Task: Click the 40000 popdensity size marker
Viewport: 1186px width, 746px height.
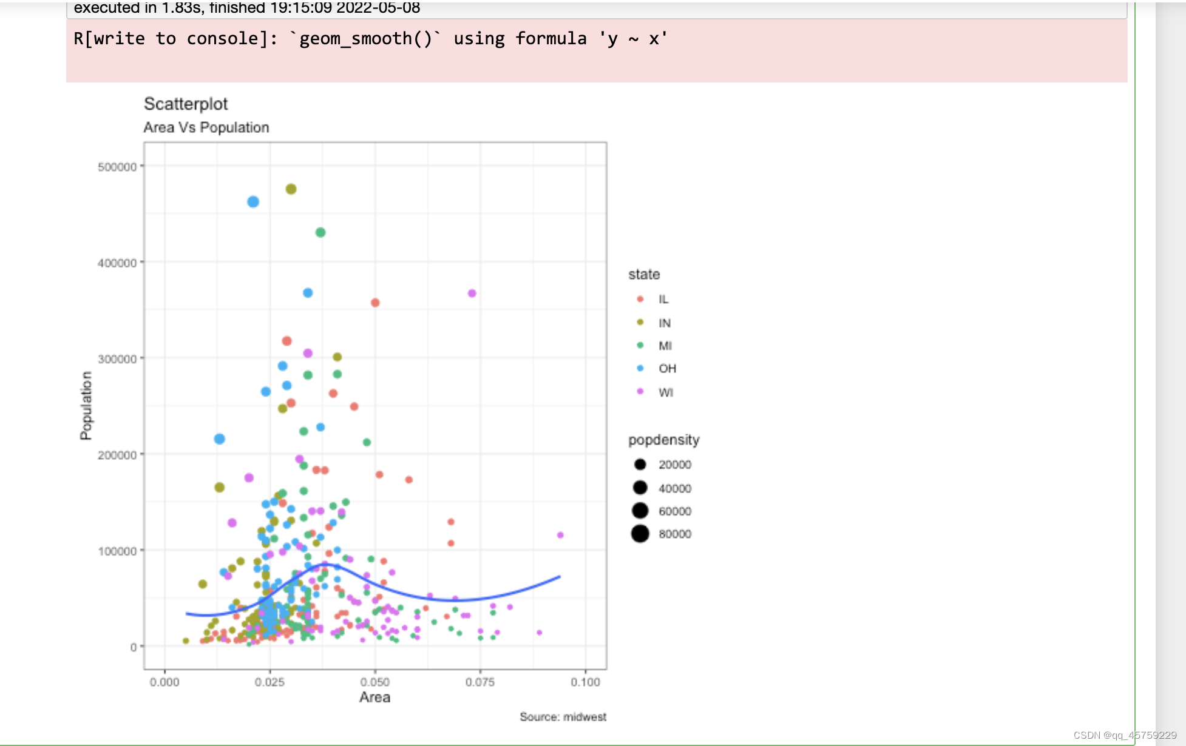Action: coord(640,488)
